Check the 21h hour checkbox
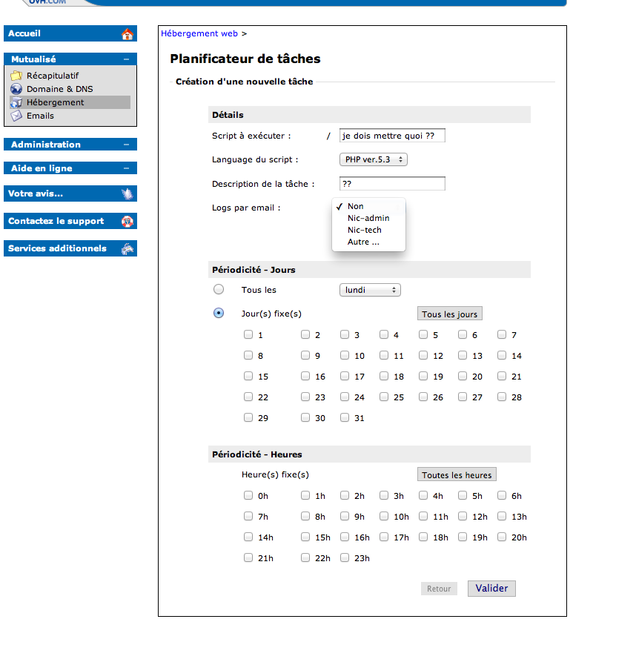 [x=248, y=557]
